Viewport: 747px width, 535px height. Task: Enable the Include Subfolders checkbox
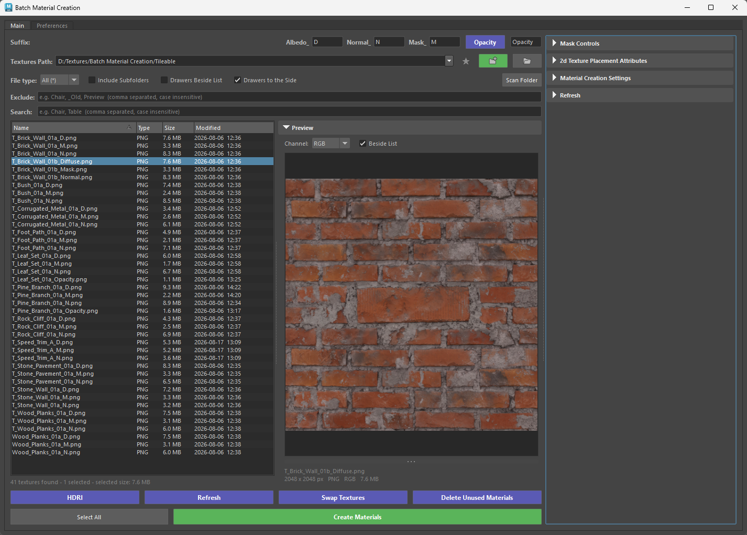pyautogui.click(x=92, y=80)
